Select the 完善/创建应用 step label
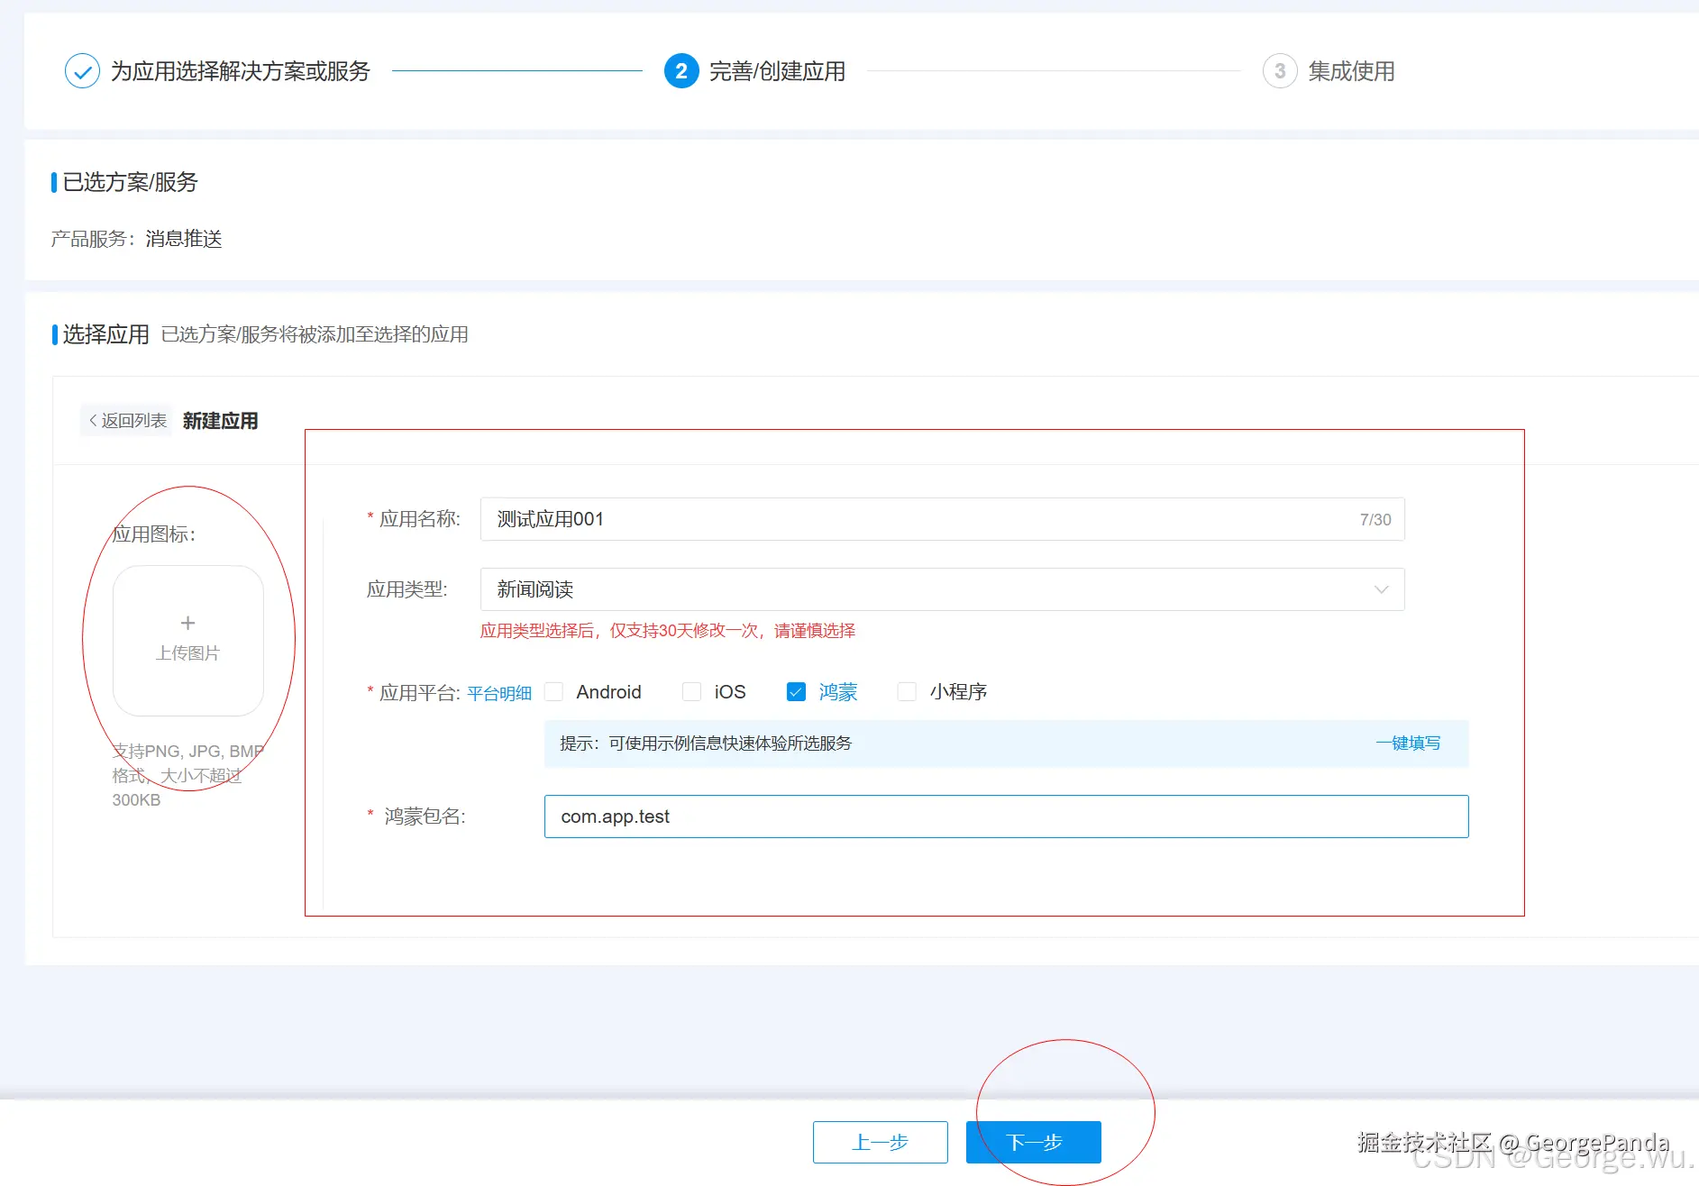This screenshot has width=1699, height=1186. point(777,71)
